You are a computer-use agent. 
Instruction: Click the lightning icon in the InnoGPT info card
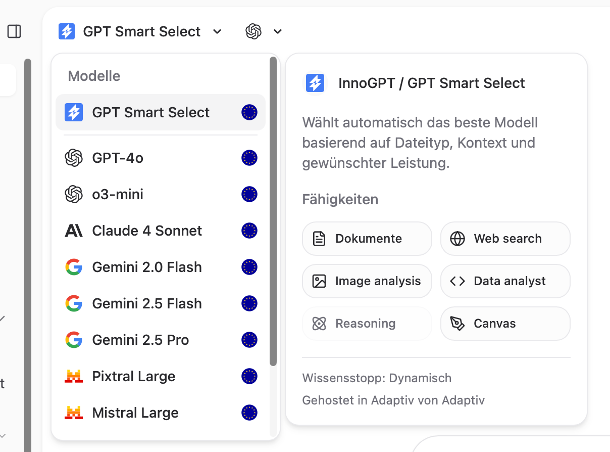315,83
